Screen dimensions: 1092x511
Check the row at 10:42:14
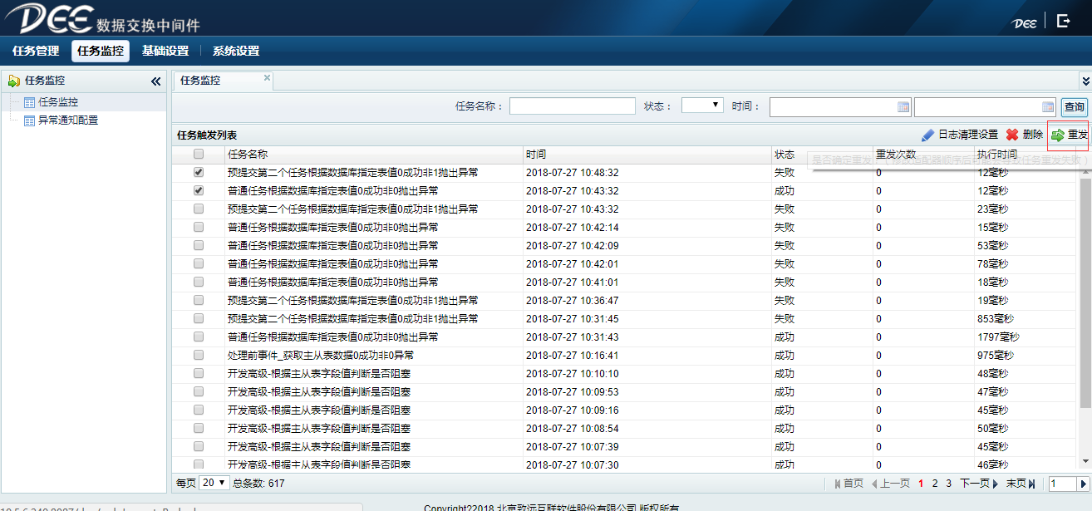(199, 228)
